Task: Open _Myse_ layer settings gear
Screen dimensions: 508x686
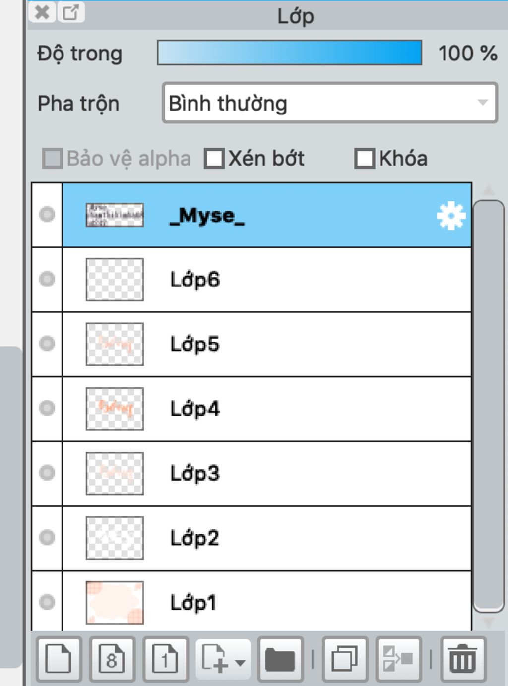Action: pyautogui.click(x=451, y=216)
